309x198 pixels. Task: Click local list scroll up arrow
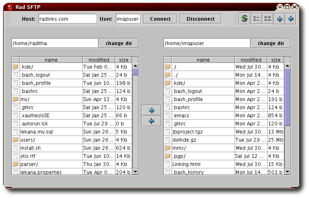coord(135,66)
